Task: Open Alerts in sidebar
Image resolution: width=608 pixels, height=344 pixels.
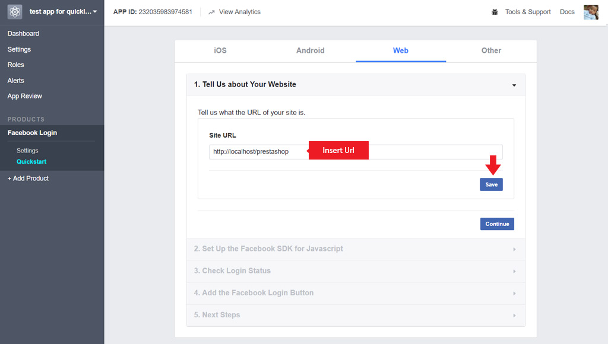Action: click(15, 81)
